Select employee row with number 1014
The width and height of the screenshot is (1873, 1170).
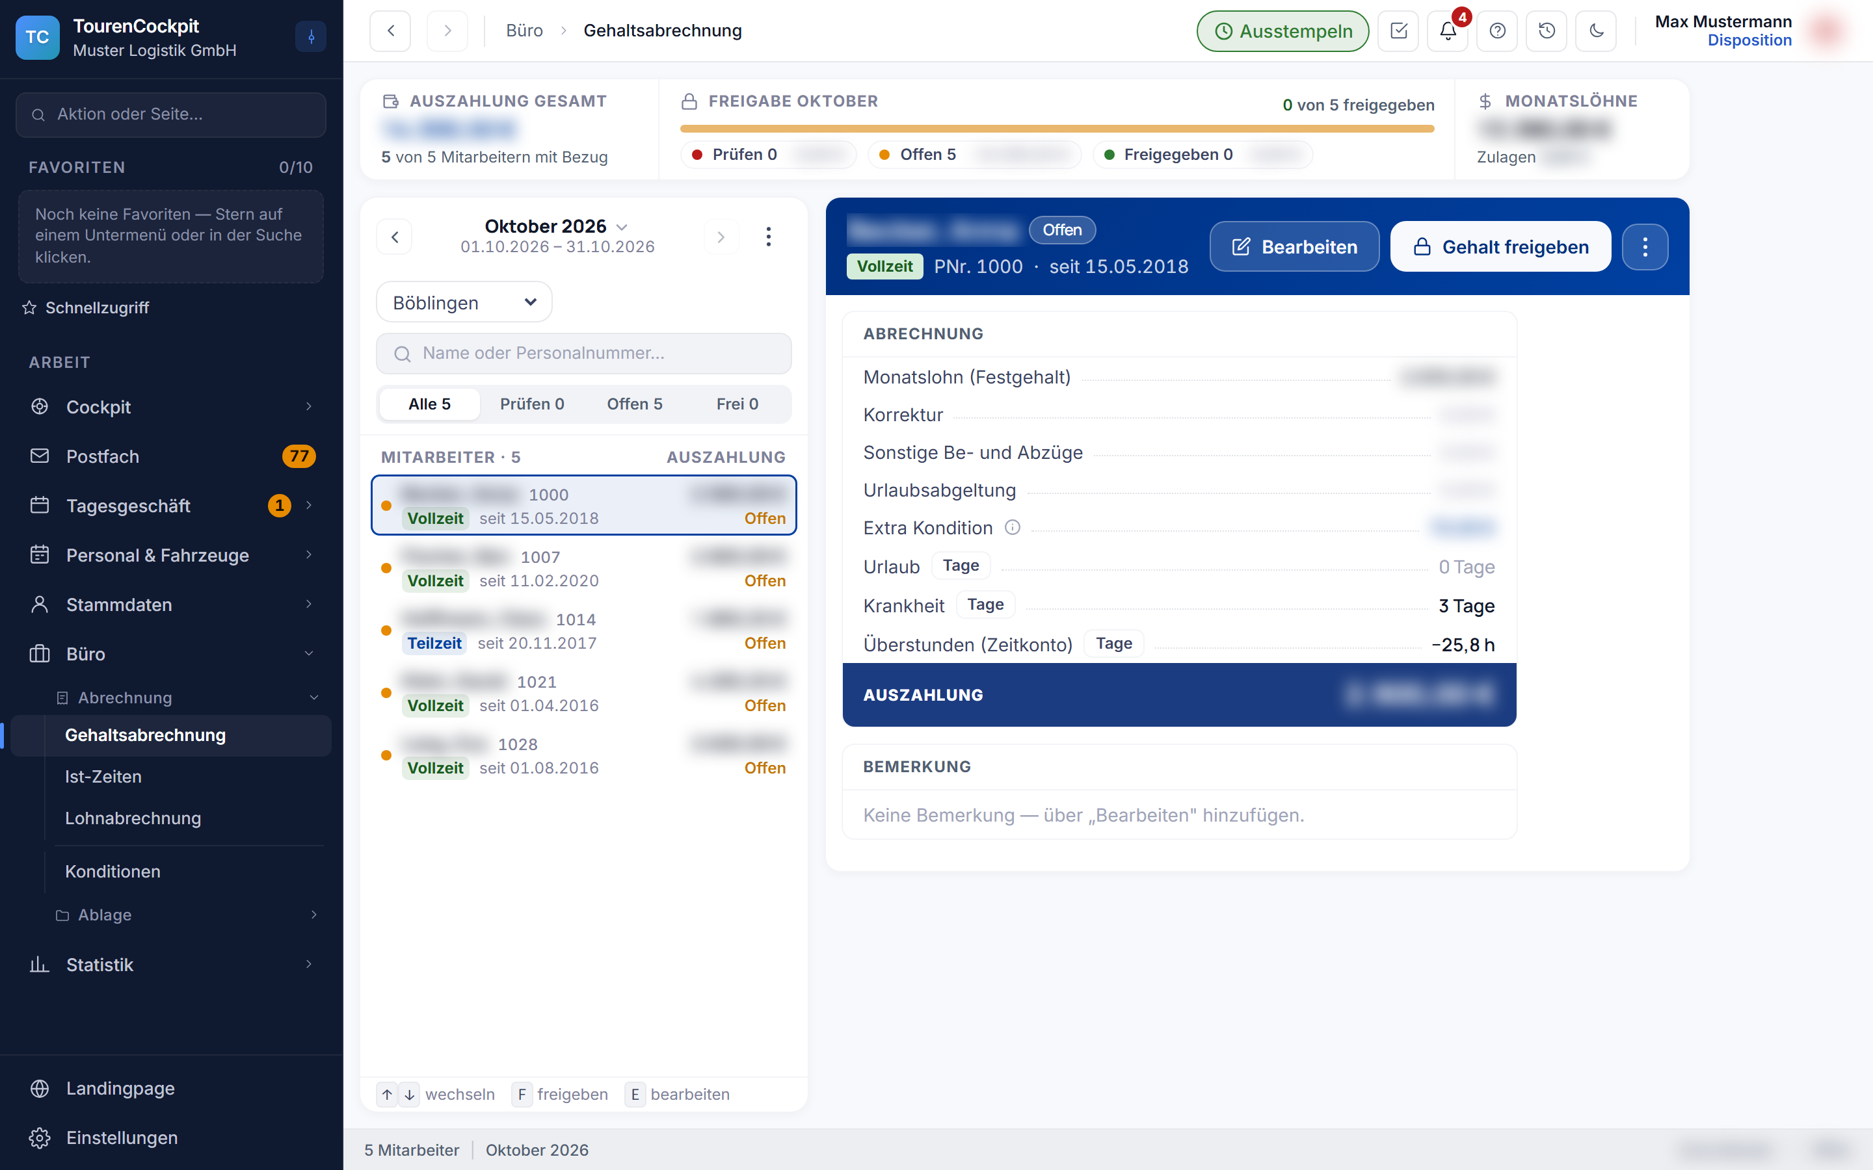pyautogui.click(x=583, y=630)
